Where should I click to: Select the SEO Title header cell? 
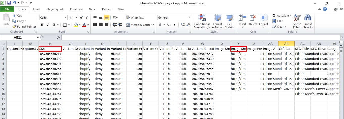302,49
